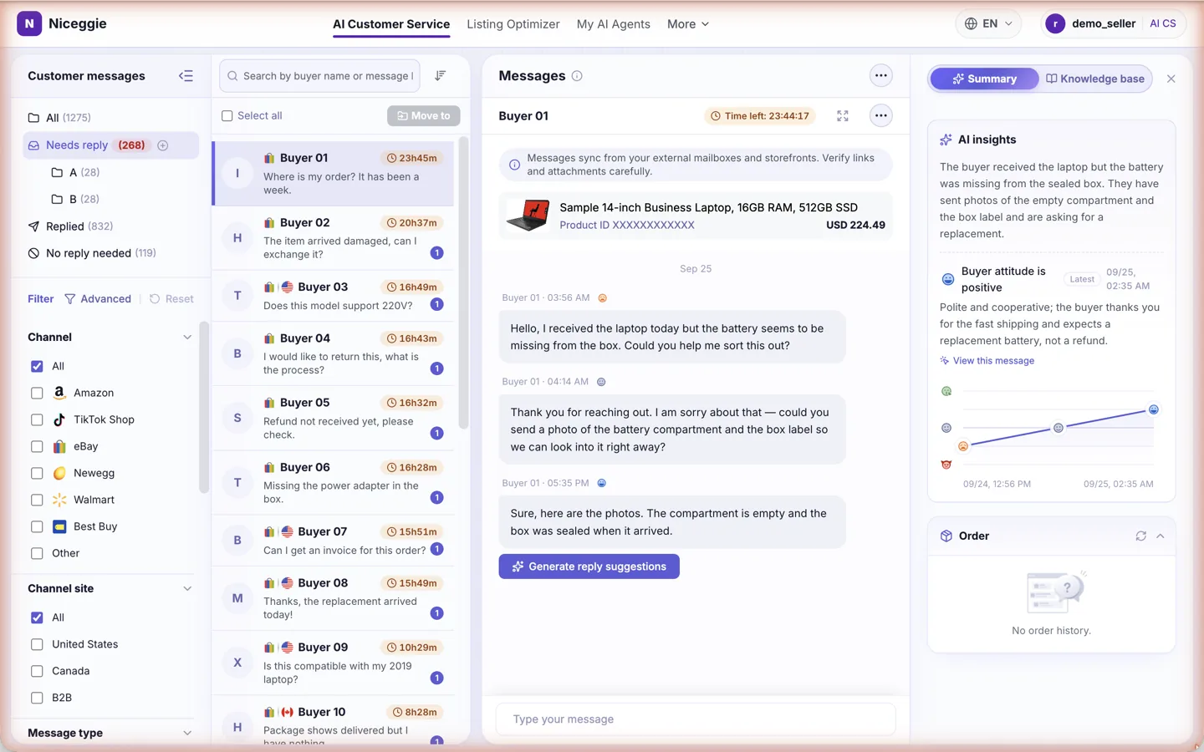Click the Advanced filter link
This screenshot has height=752, width=1204.
coord(98,299)
